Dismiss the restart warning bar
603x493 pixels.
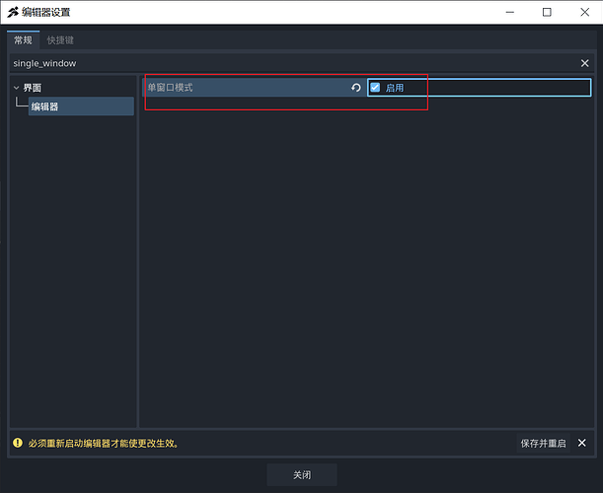point(582,443)
